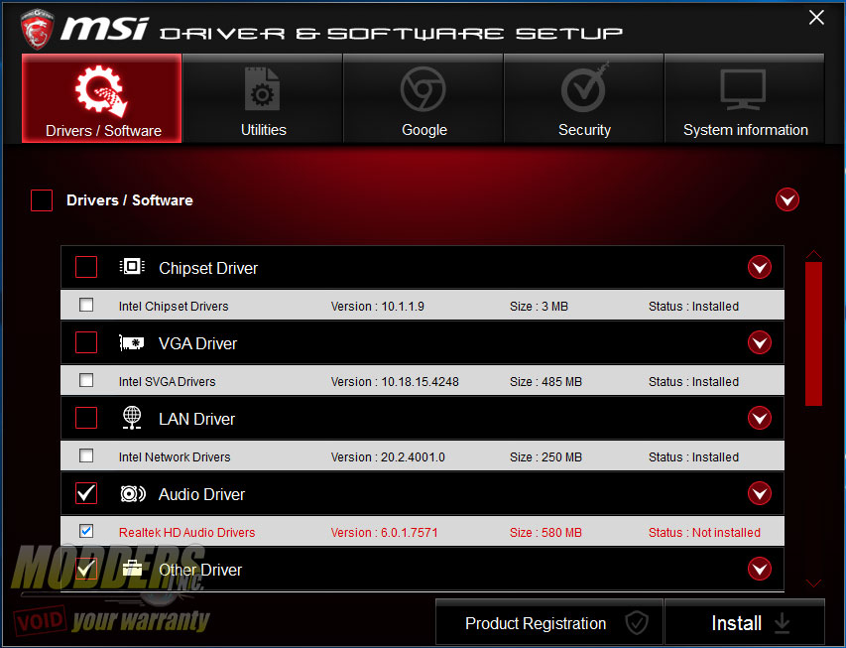Click the Intel SVGA Drivers text

pyautogui.click(x=168, y=382)
